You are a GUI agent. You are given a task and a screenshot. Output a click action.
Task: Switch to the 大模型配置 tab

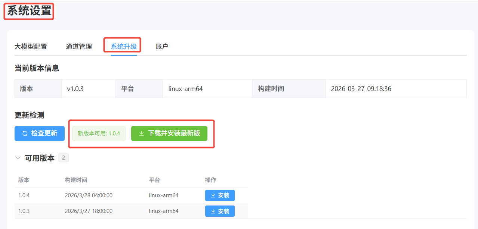click(31, 47)
